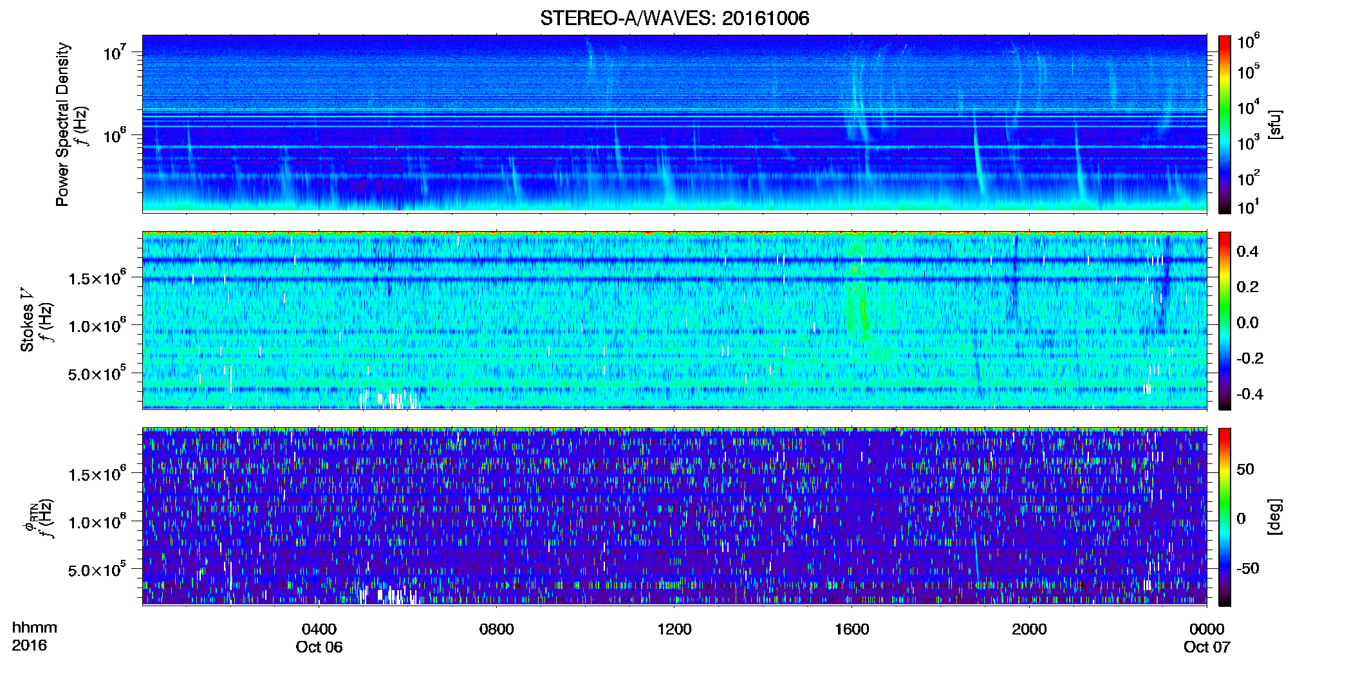
Task: Click the 0800 time axis label
Action: point(497,629)
